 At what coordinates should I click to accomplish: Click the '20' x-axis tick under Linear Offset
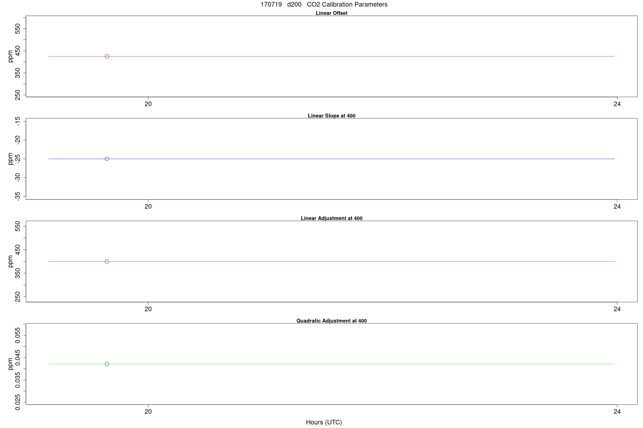point(148,104)
